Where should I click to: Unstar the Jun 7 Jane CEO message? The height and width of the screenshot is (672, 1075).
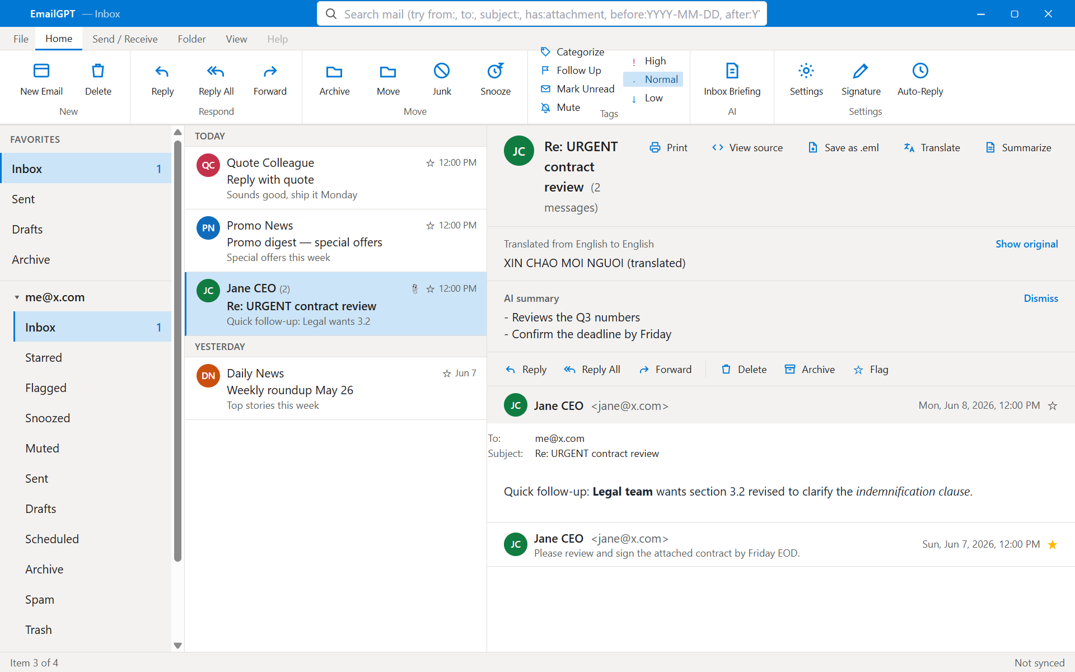click(1053, 545)
